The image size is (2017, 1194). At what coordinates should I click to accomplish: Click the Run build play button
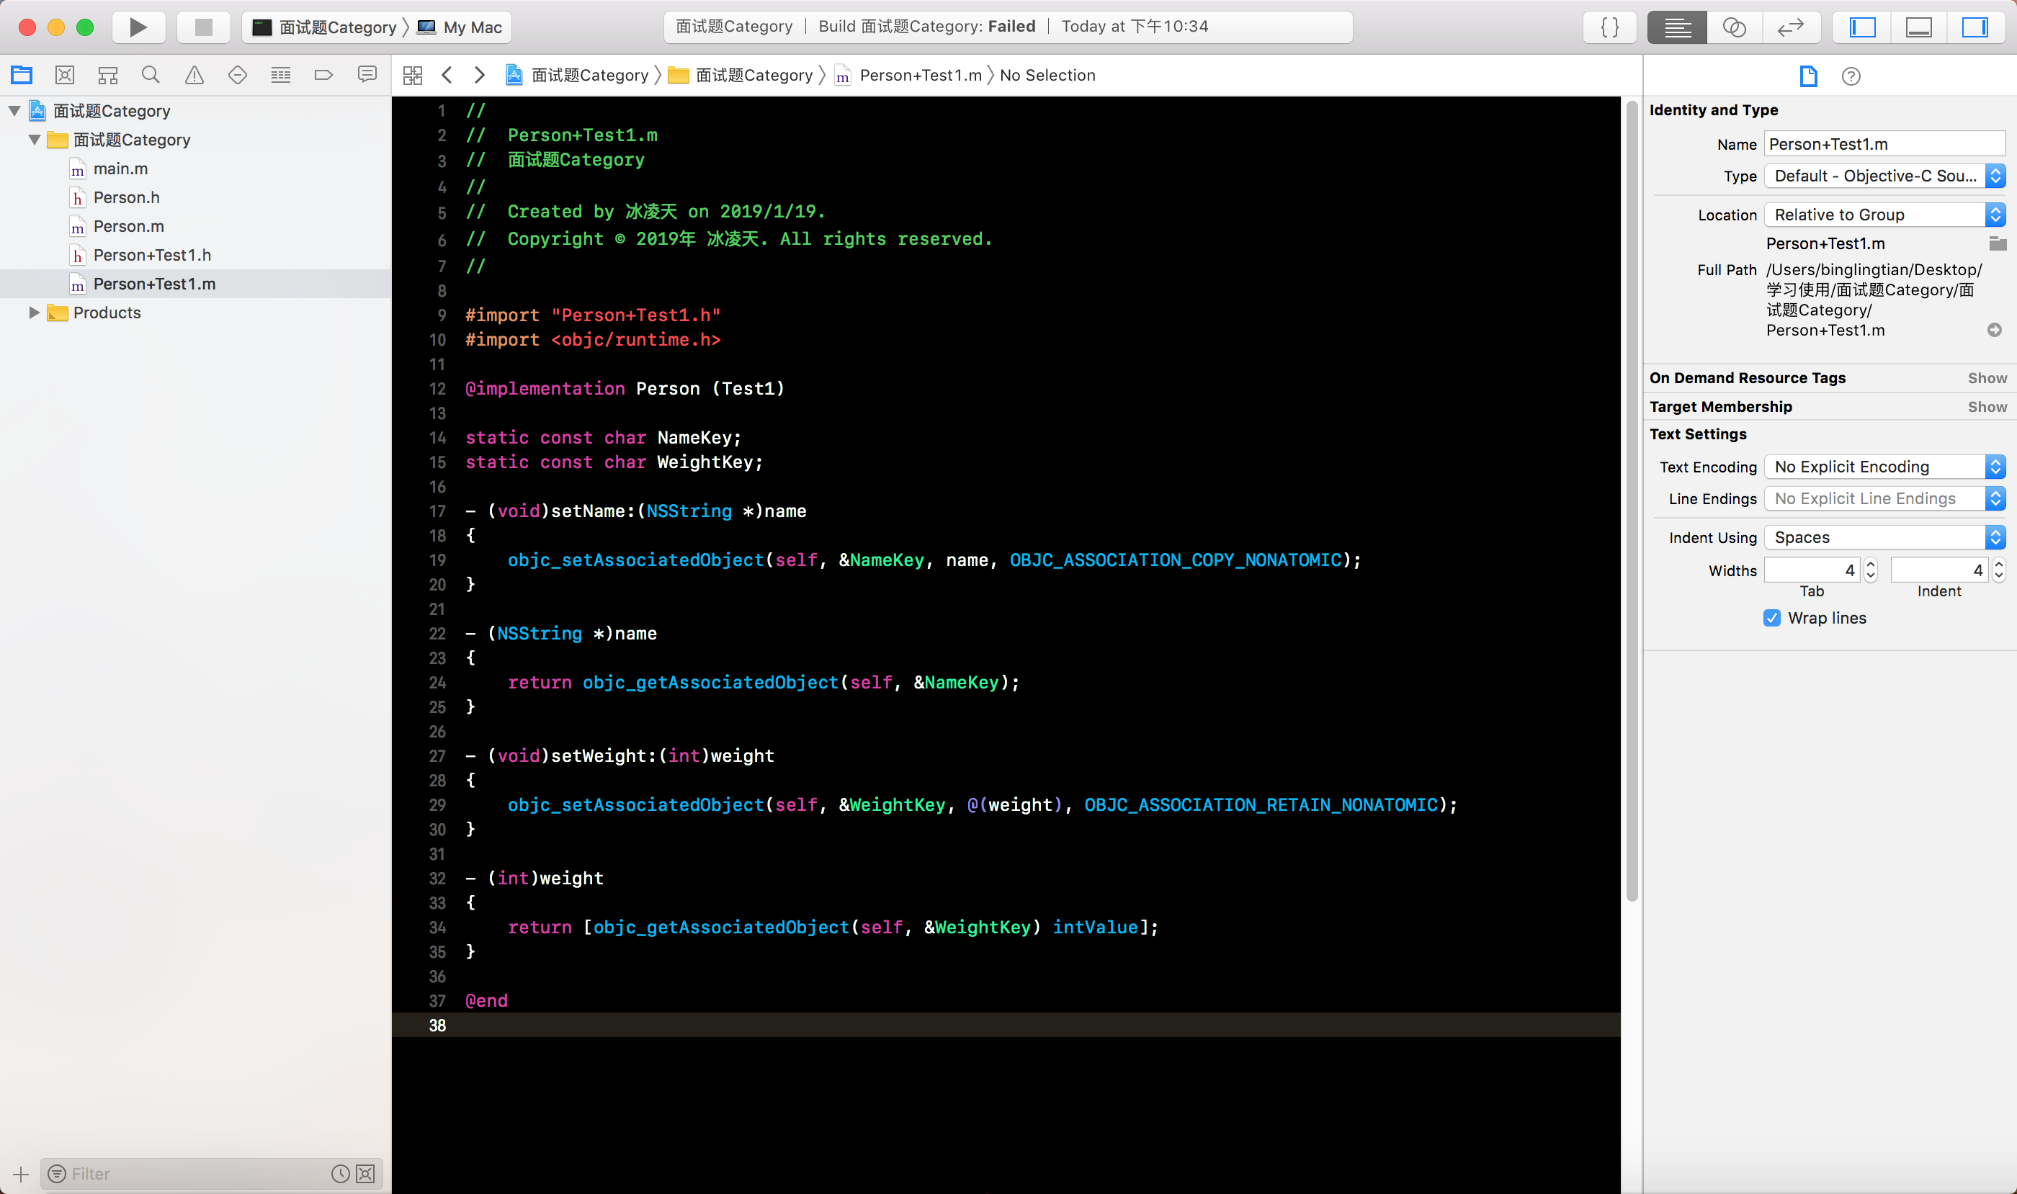[138, 27]
